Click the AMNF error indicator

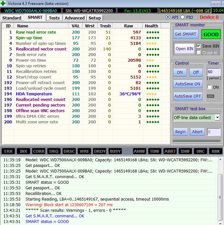click(x=139, y=151)
